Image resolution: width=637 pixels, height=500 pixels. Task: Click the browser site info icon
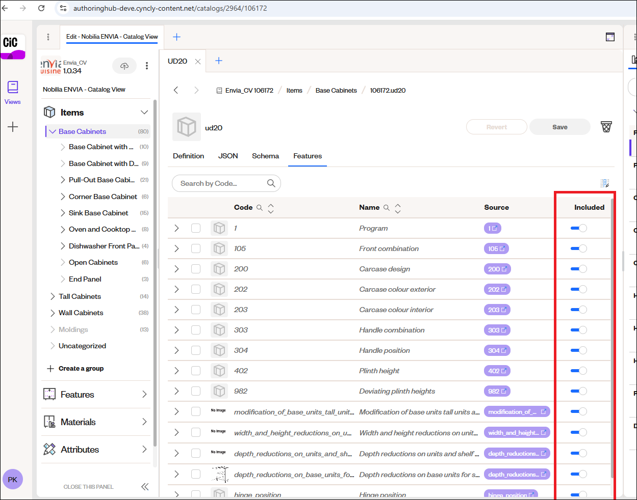coord(63,8)
